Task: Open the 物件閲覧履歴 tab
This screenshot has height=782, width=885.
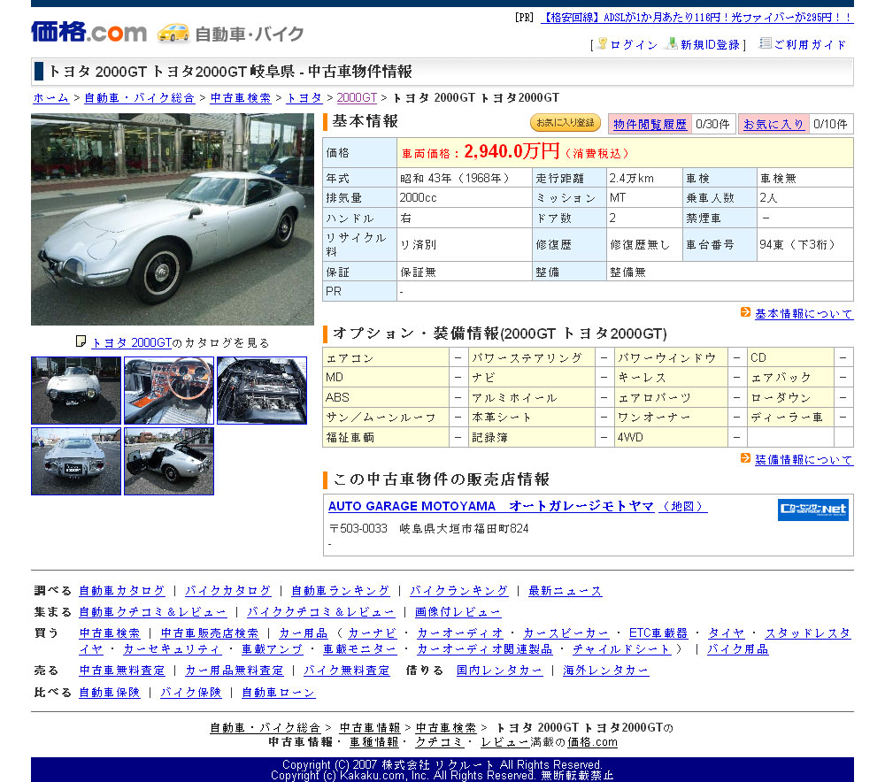Action: click(x=650, y=124)
